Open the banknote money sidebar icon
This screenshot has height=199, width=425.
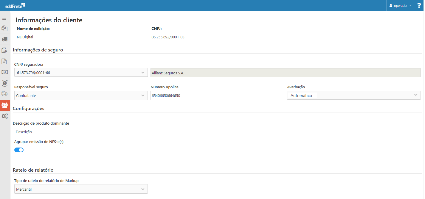4,72
